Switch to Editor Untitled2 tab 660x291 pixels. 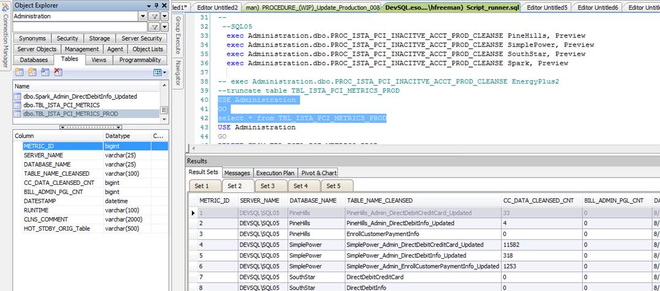(217, 7)
